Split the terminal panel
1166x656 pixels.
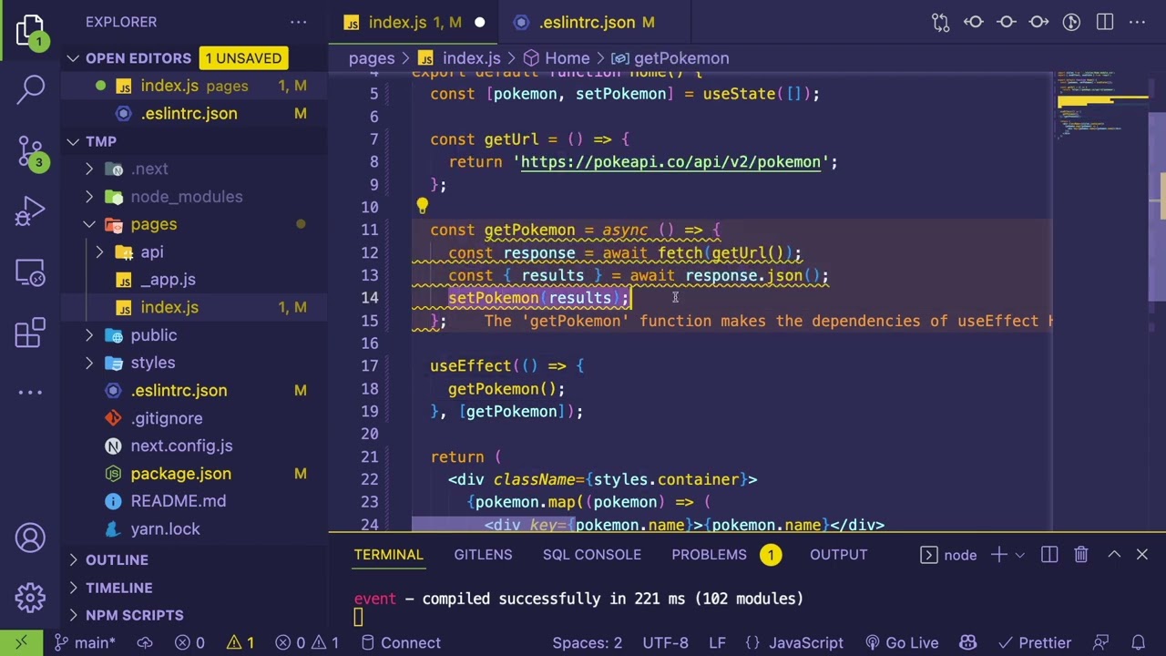point(1049,555)
